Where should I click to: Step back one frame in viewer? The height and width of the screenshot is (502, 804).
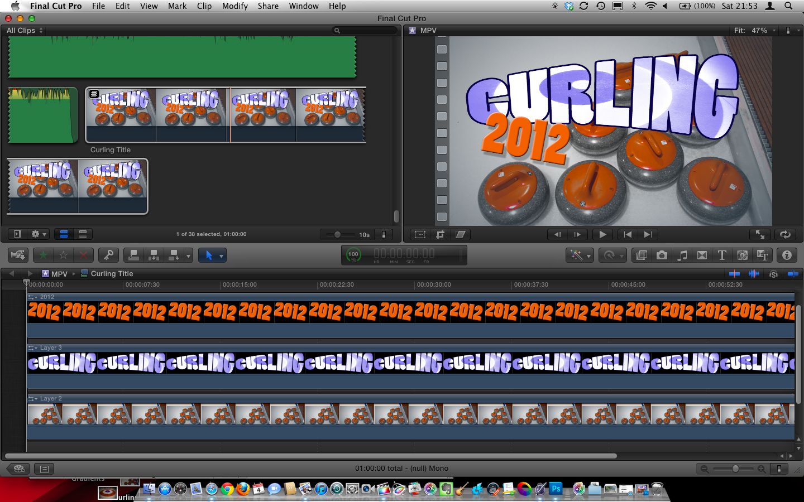(x=557, y=235)
